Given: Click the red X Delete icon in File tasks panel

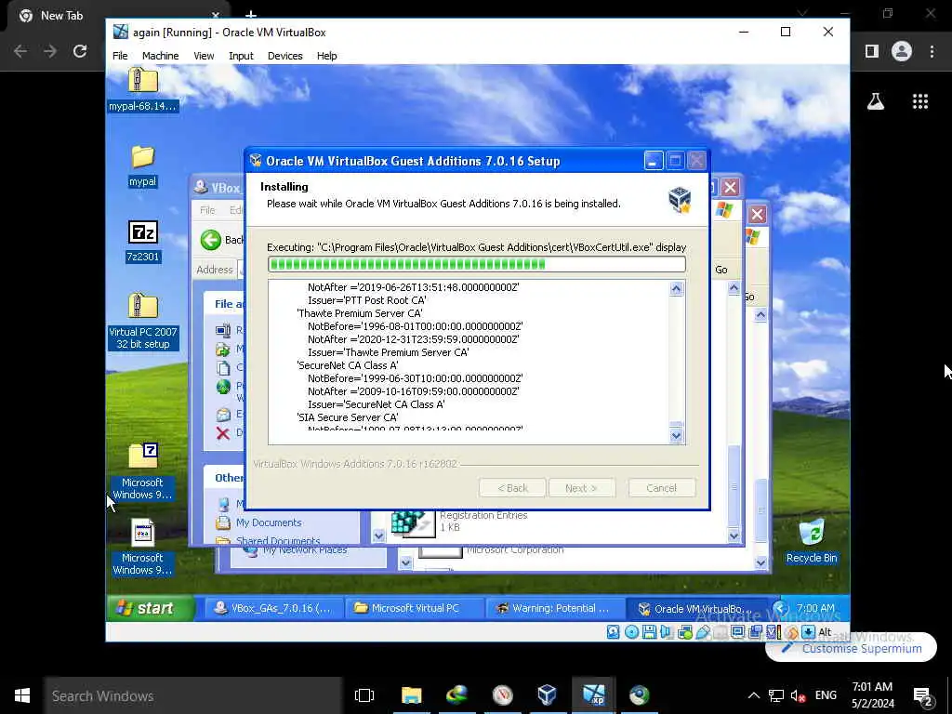Looking at the screenshot, I should click(223, 433).
